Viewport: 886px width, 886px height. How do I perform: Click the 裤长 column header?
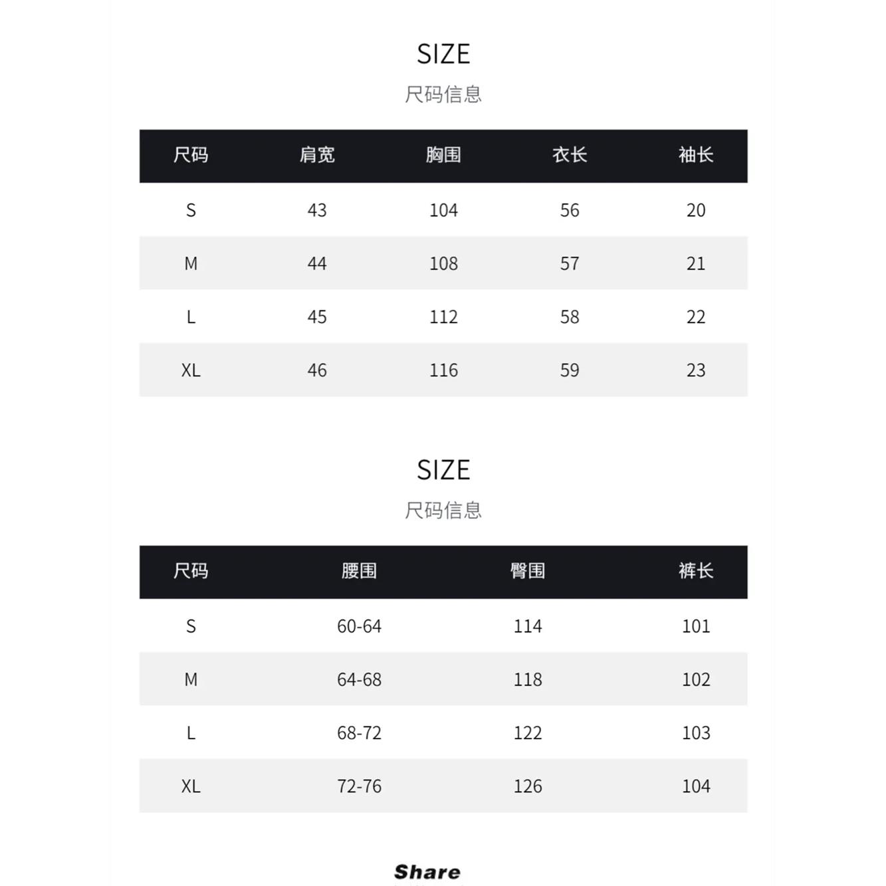coord(696,571)
